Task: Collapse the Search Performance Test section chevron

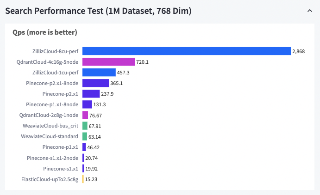Action: (x=309, y=11)
